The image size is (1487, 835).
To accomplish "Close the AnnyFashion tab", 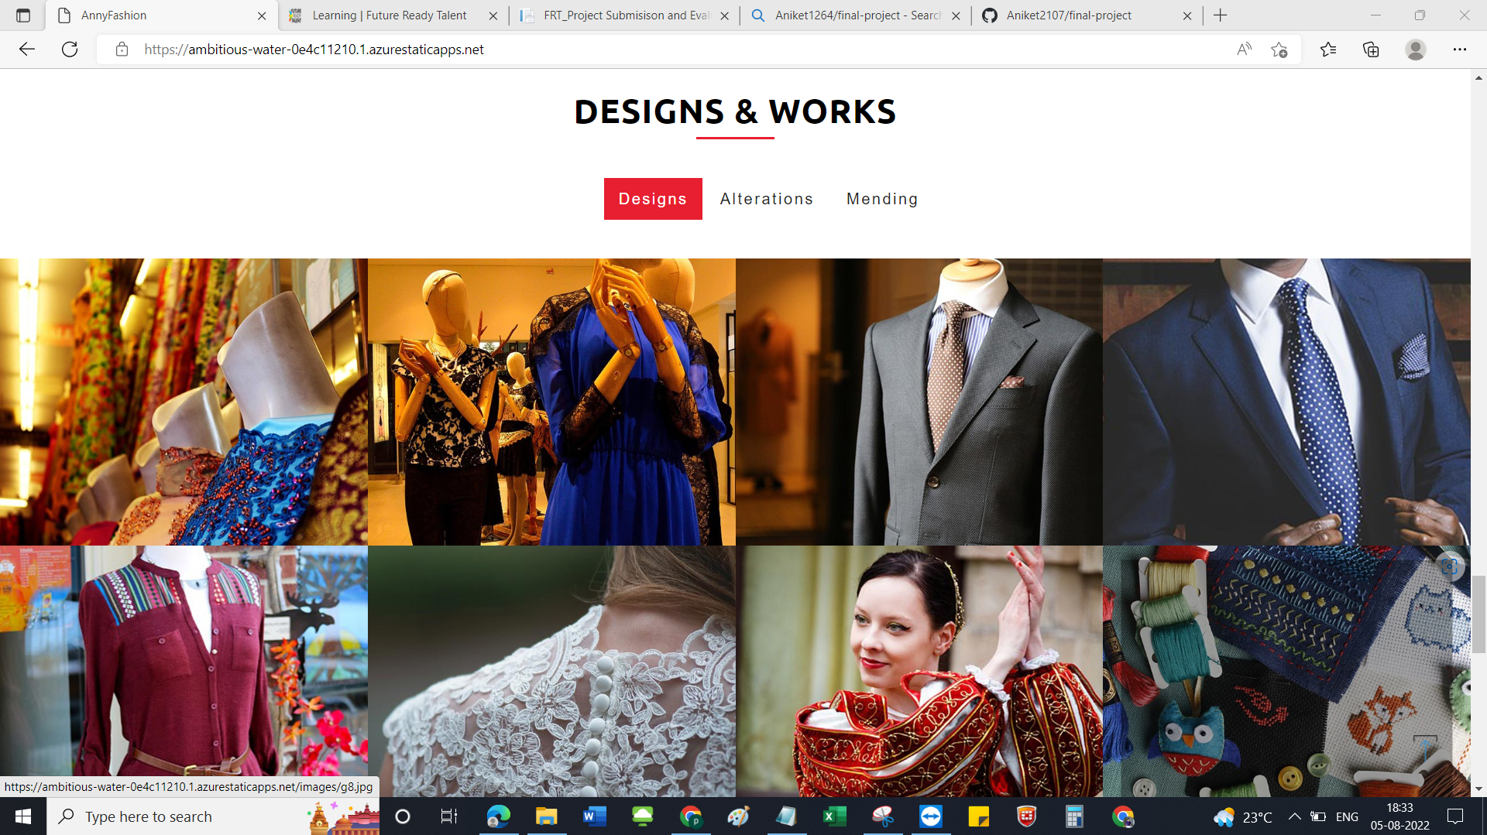I will pyautogui.click(x=262, y=15).
